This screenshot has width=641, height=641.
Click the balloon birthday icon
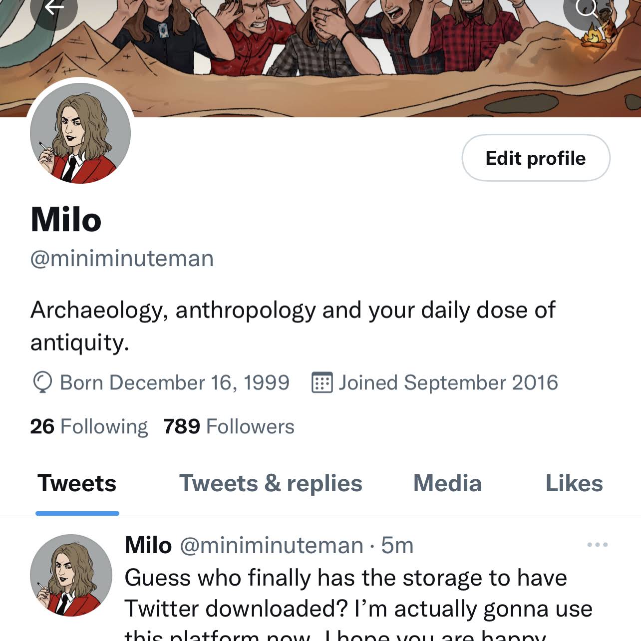click(x=42, y=383)
